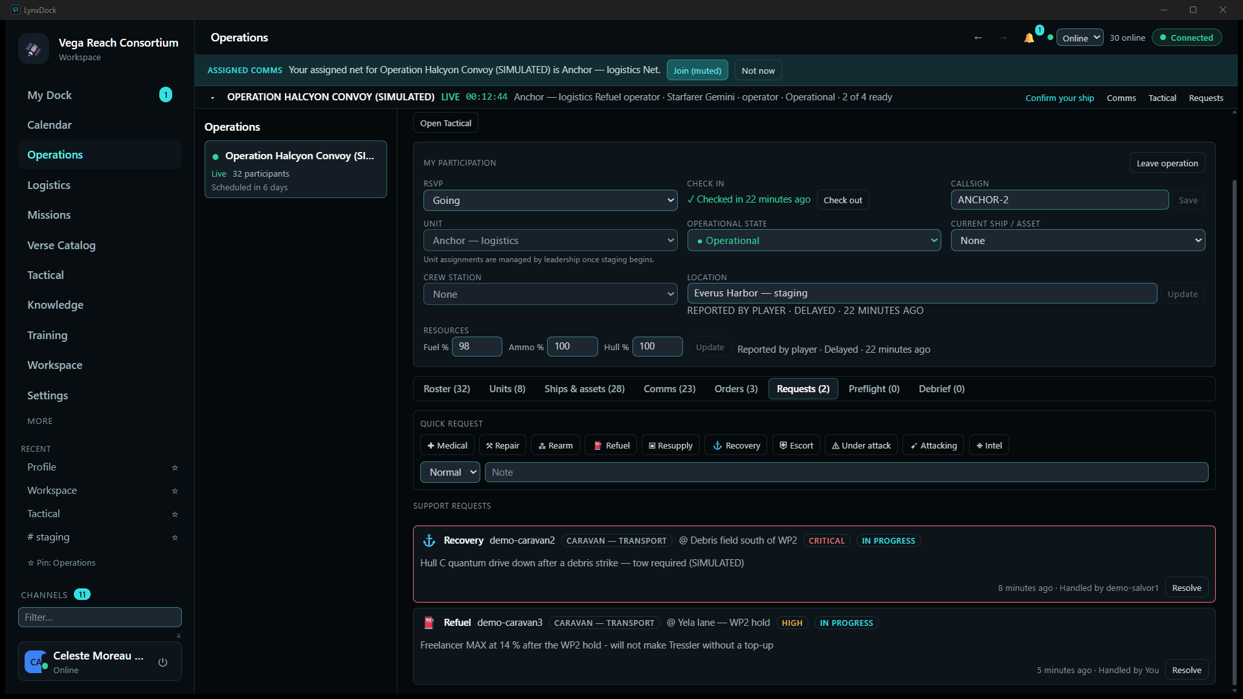
Task: Switch to the Roster (32) tab
Action: pos(447,389)
